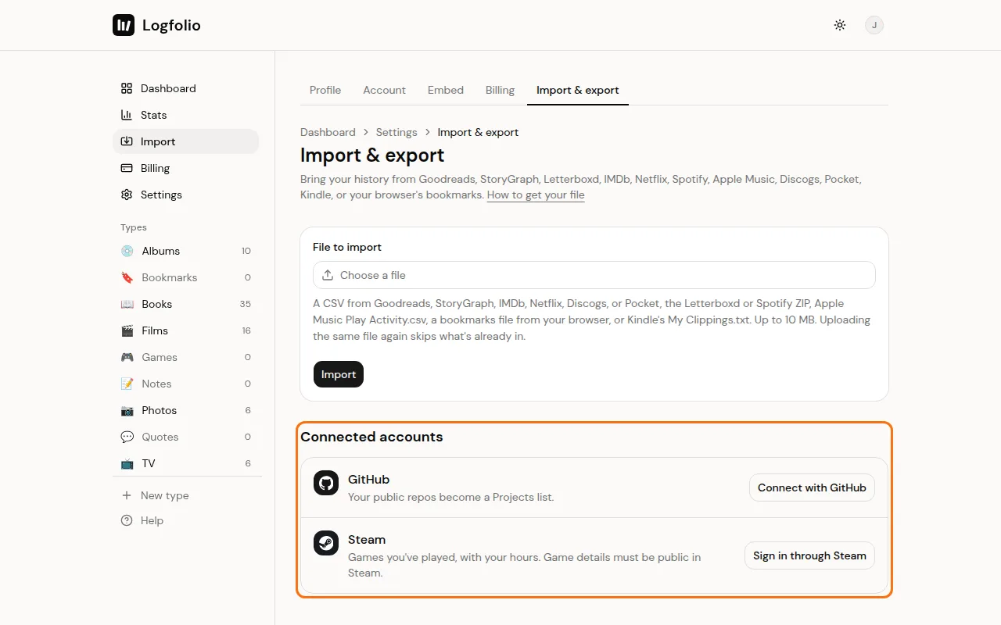Open the Films type list
This screenshot has height=625, width=1001.
pyautogui.click(x=186, y=330)
